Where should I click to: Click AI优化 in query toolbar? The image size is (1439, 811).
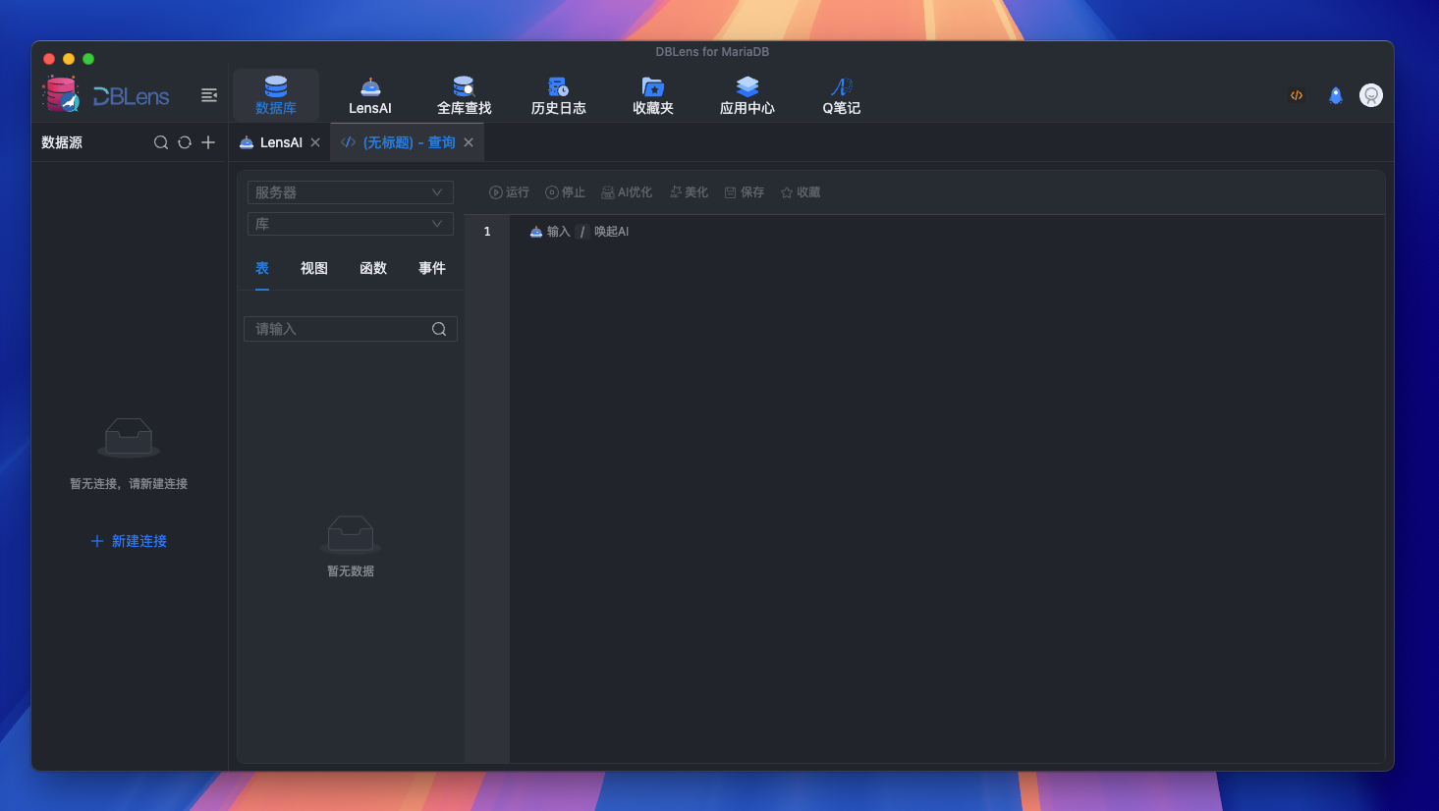pos(627,192)
